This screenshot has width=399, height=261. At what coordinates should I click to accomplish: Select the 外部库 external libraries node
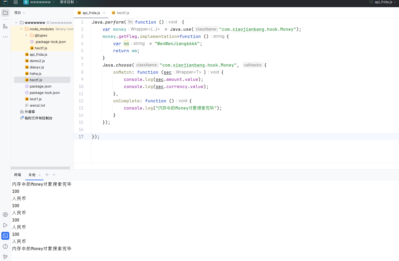click(30, 112)
